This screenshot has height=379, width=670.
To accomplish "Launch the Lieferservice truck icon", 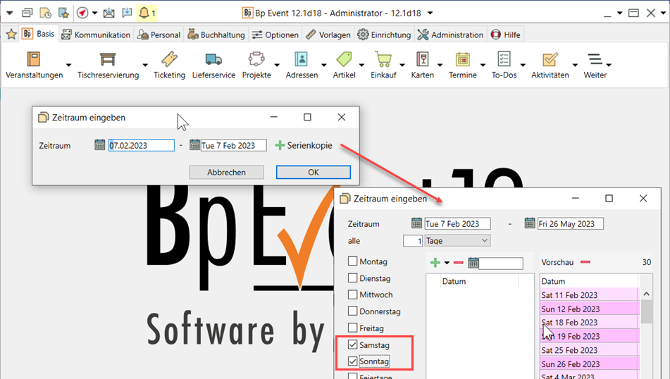I will coord(213,59).
